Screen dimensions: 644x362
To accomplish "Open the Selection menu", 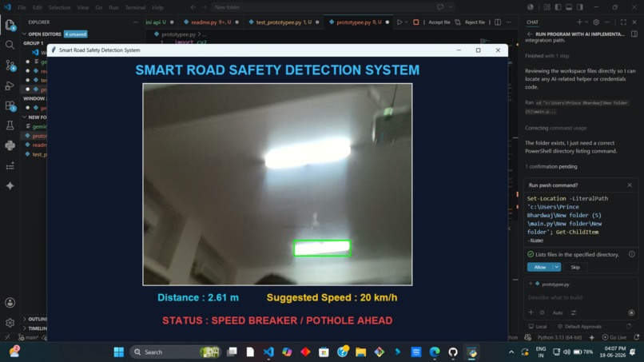I will tap(59, 7).
